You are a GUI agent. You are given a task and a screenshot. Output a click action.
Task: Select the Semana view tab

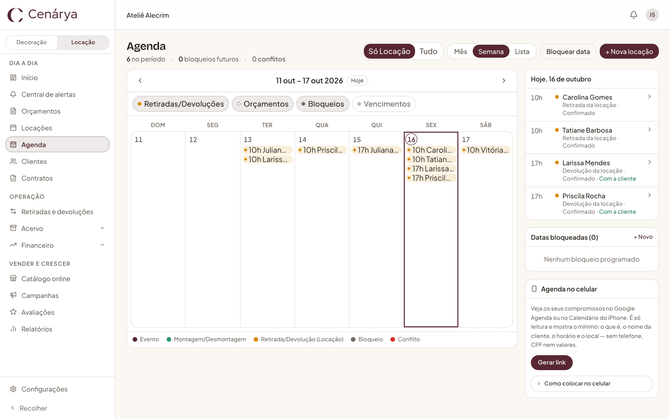pos(491,51)
